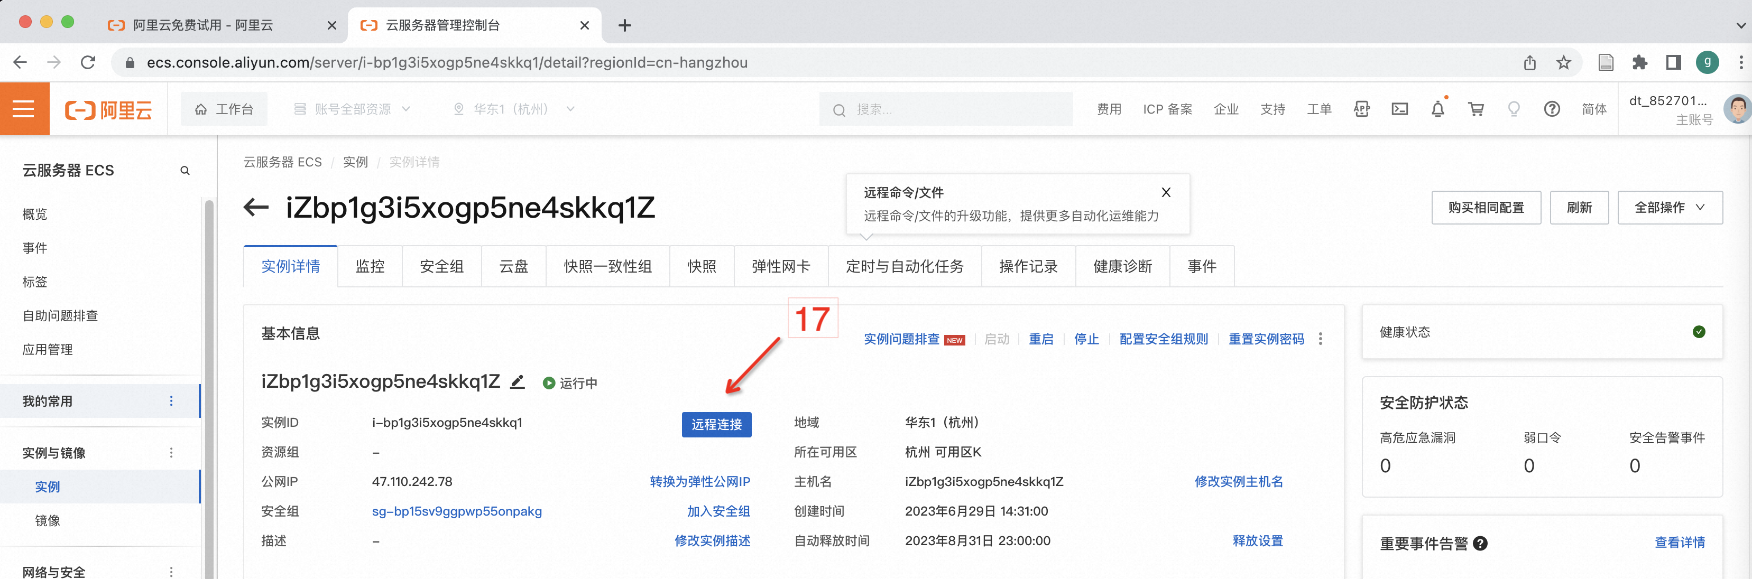This screenshot has width=1752, height=579.
Task: Switch to the 安全组 tab
Action: pos(441,266)
